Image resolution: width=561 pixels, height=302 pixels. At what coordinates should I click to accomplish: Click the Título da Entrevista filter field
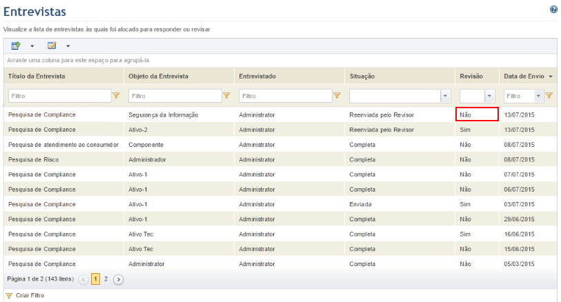(x=60, y=96)
